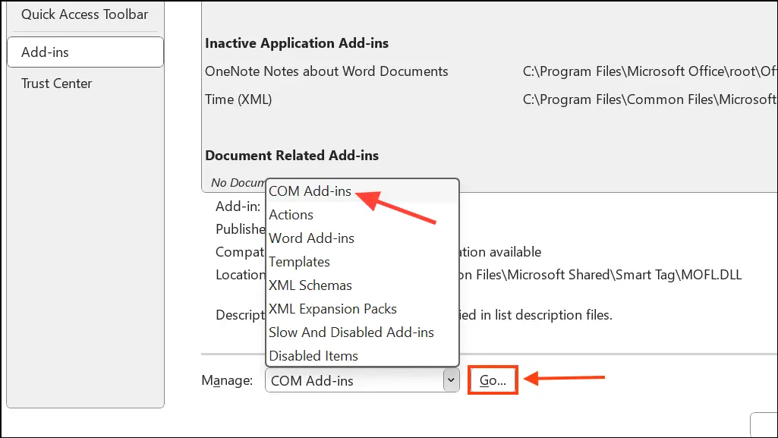Choose Templates in the Manage dropdown list
This screenshot has width=778, height=438.
[299, 262]
